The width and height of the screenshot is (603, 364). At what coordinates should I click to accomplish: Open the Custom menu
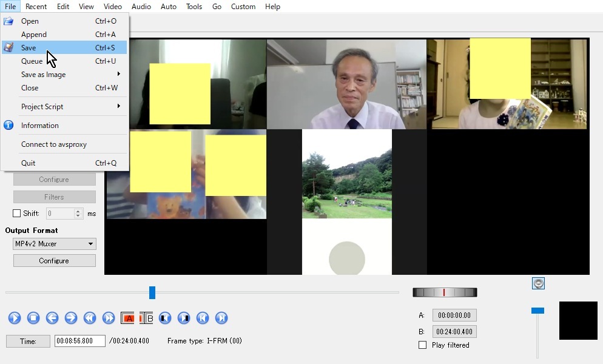pyautogui.click(x=243, y=7)
